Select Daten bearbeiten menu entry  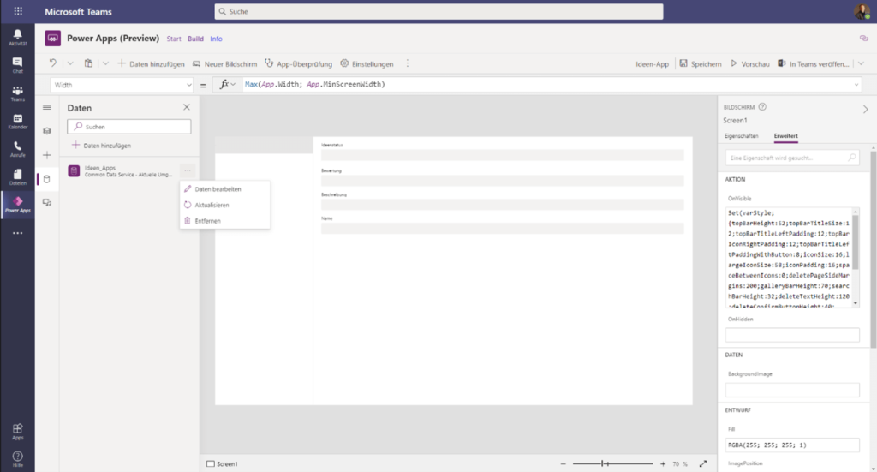(x=225, y=189)
